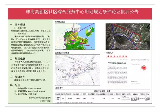
Task: Select the 一、基本情况 heading
Action: click(17, 25)
